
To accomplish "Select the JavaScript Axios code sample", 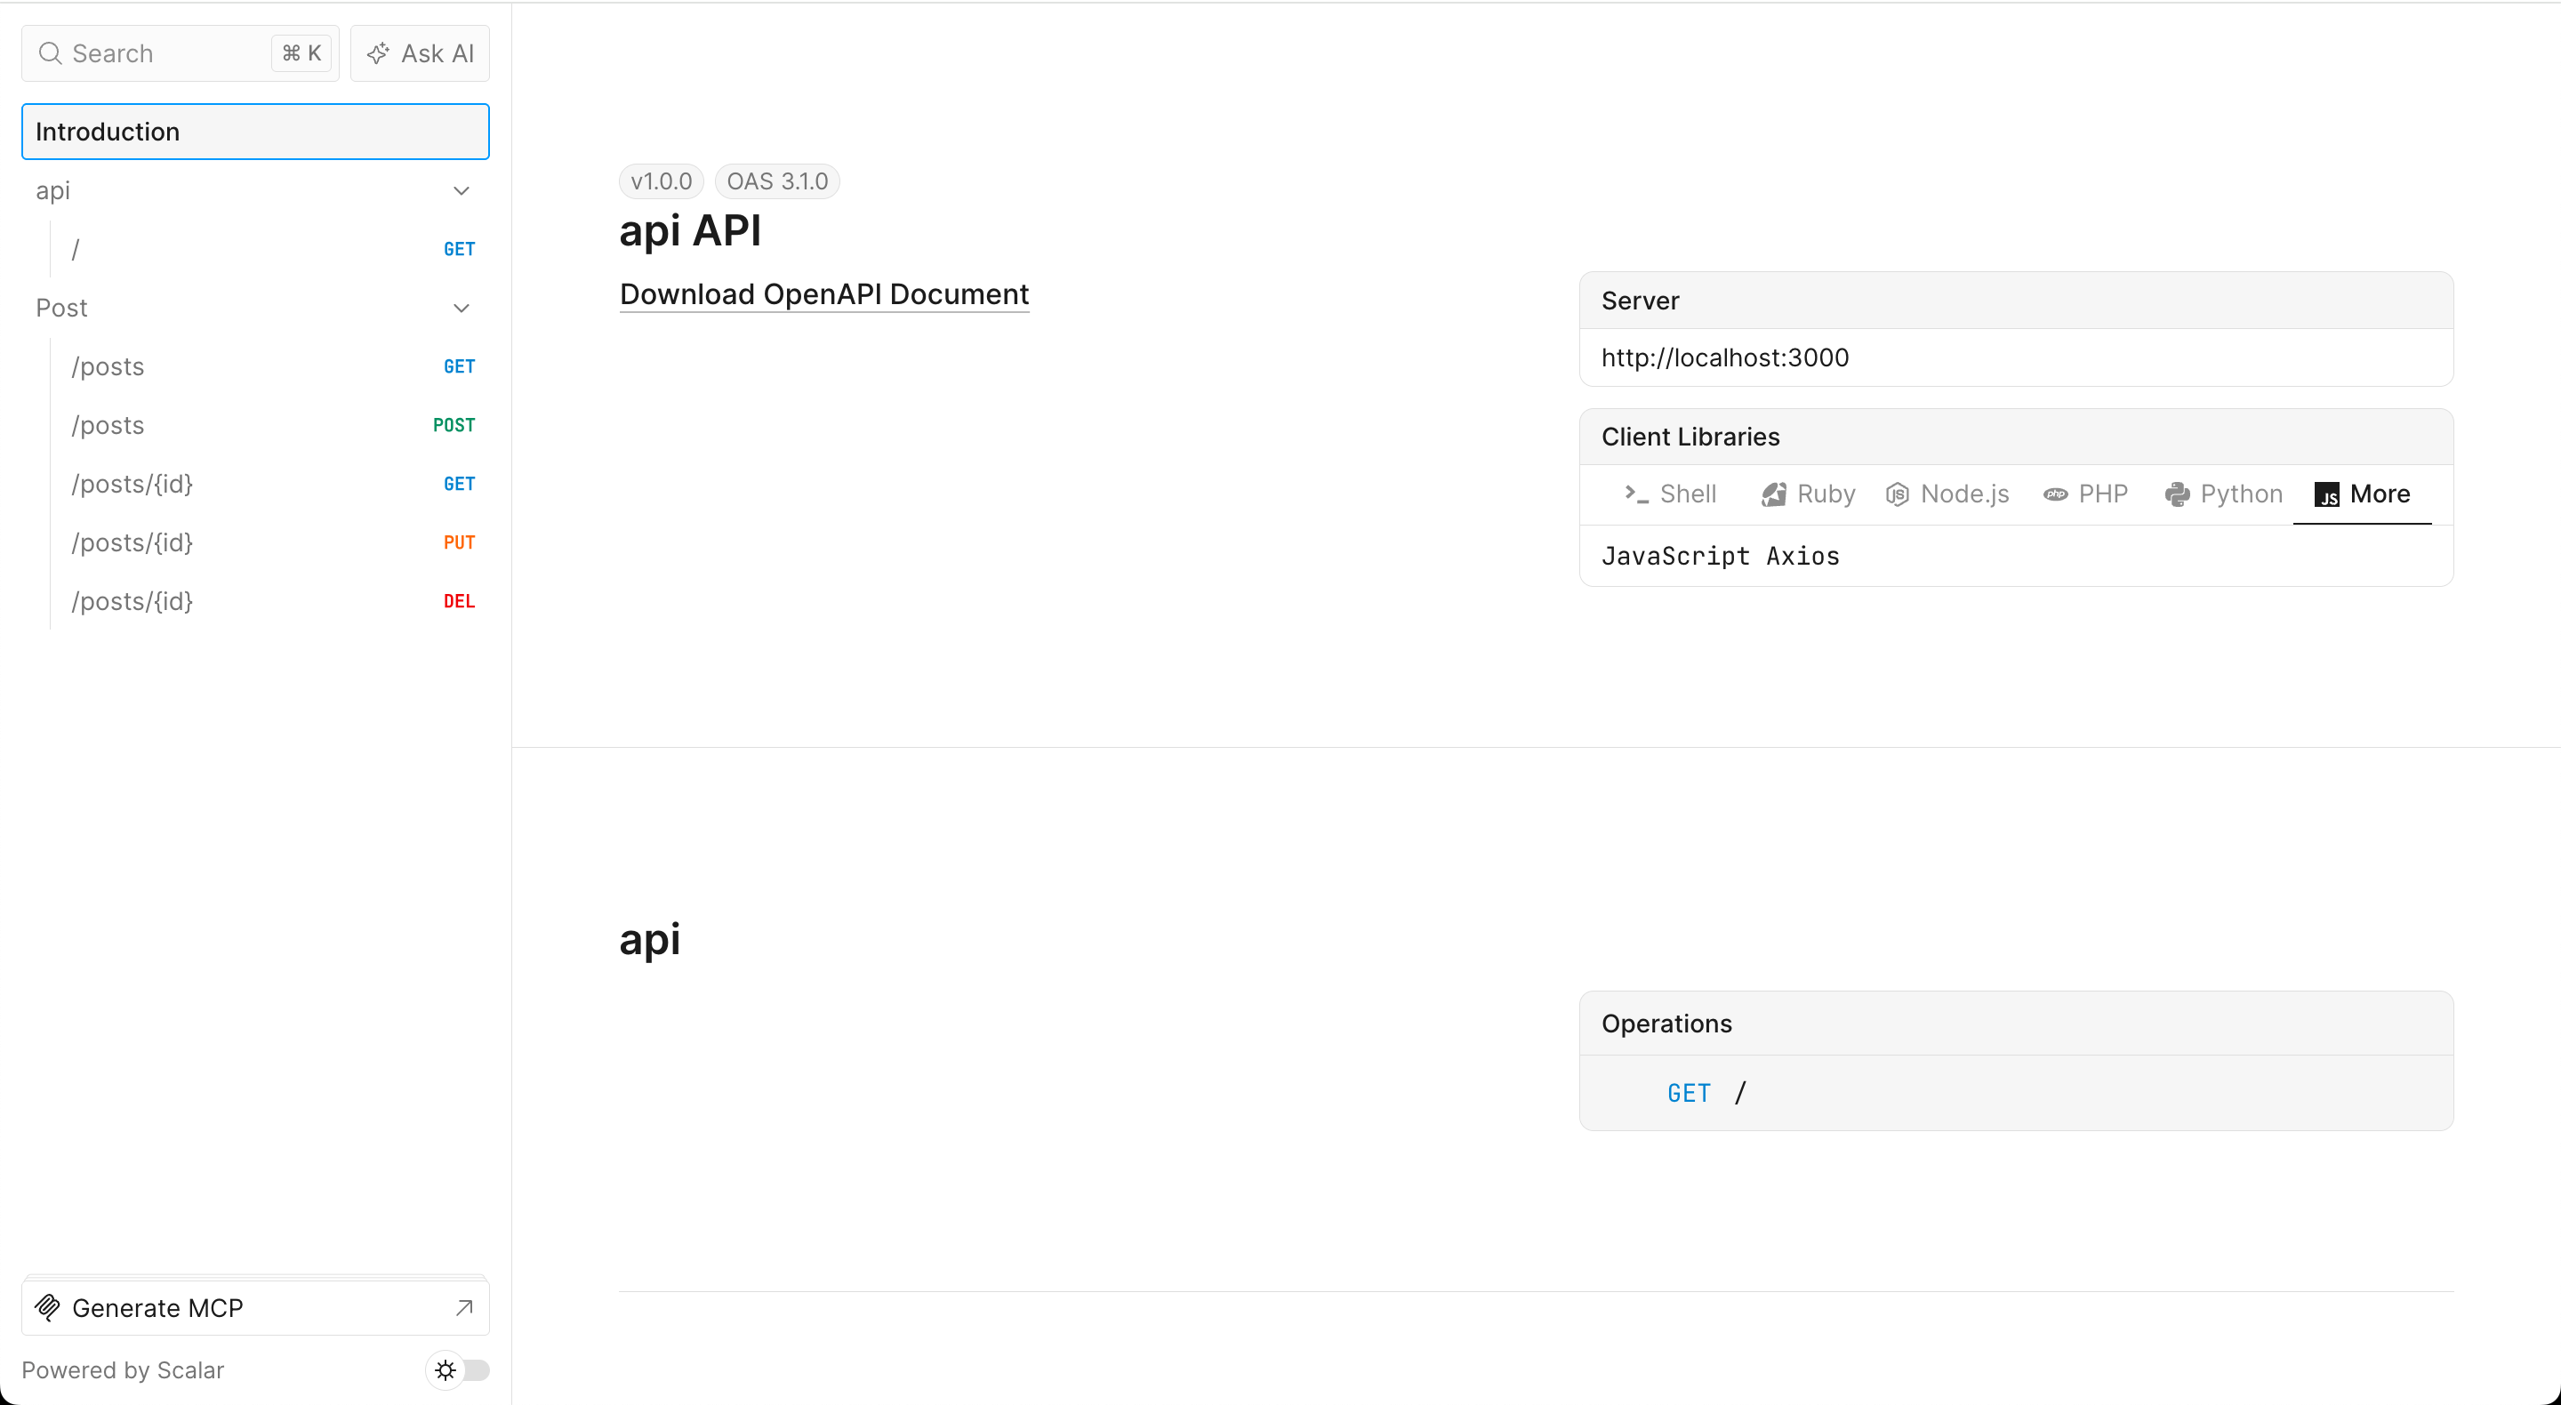I will tap(1721, 556).
